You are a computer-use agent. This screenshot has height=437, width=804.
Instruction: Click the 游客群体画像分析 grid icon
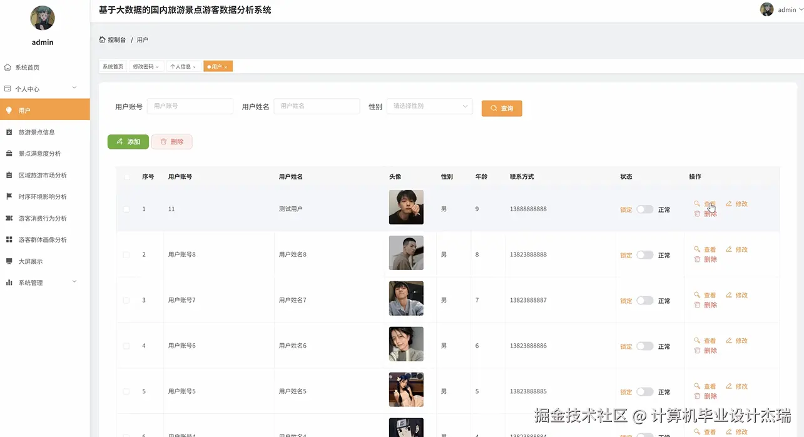pyautogui.click(x=9, y=239)
